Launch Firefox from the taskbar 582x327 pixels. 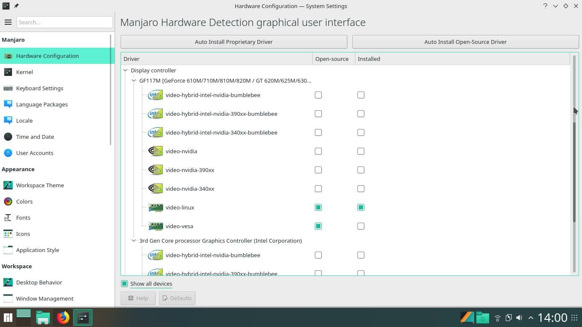click(x=63, y=318)
